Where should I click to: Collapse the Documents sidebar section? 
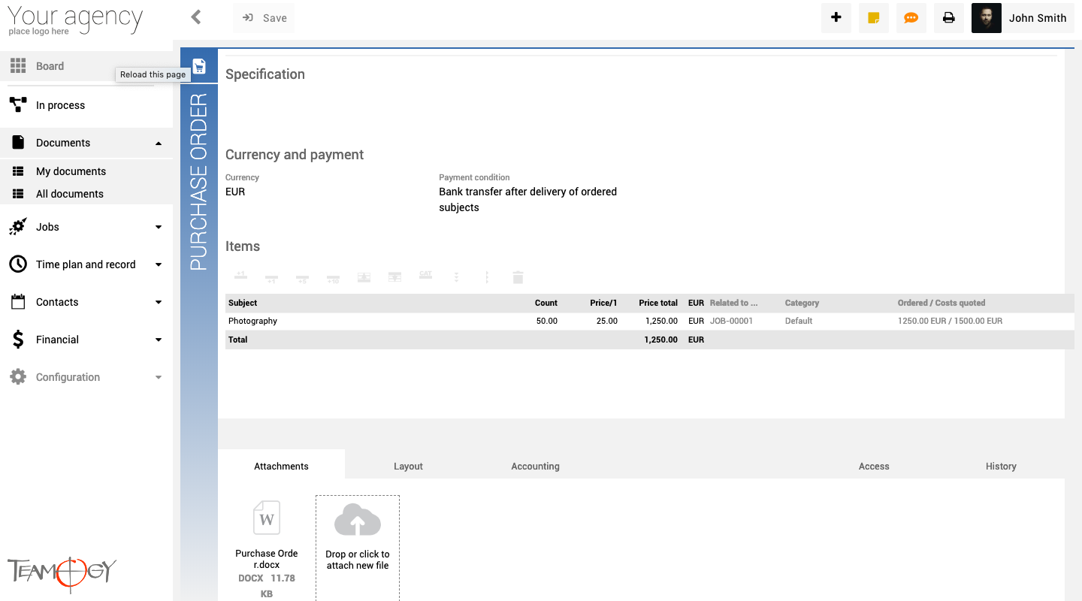pyautogui.click(x=158, y=143)
